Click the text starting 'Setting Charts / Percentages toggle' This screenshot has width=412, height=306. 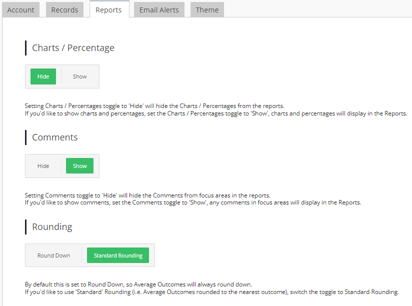tap(154, 106)
